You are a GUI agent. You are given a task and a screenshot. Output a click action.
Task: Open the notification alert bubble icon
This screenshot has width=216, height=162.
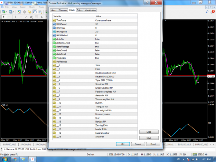213,12
